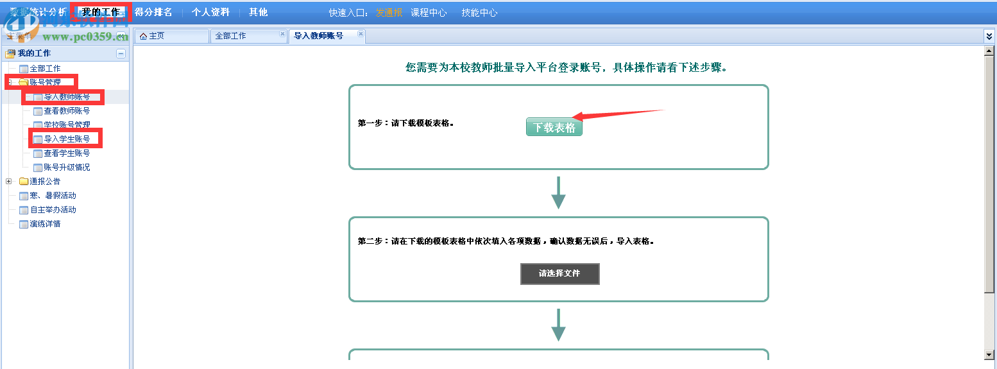
Task: Click the folder icon of 账号管理
Action: coord(24,83)
